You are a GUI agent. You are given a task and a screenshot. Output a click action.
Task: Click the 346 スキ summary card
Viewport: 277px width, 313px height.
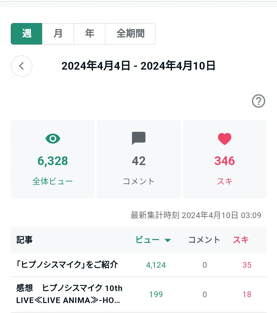[x=225, y=159]
